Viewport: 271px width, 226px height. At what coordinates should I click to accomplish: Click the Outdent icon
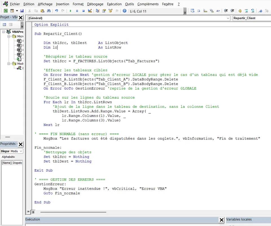(x=232, y=11)
